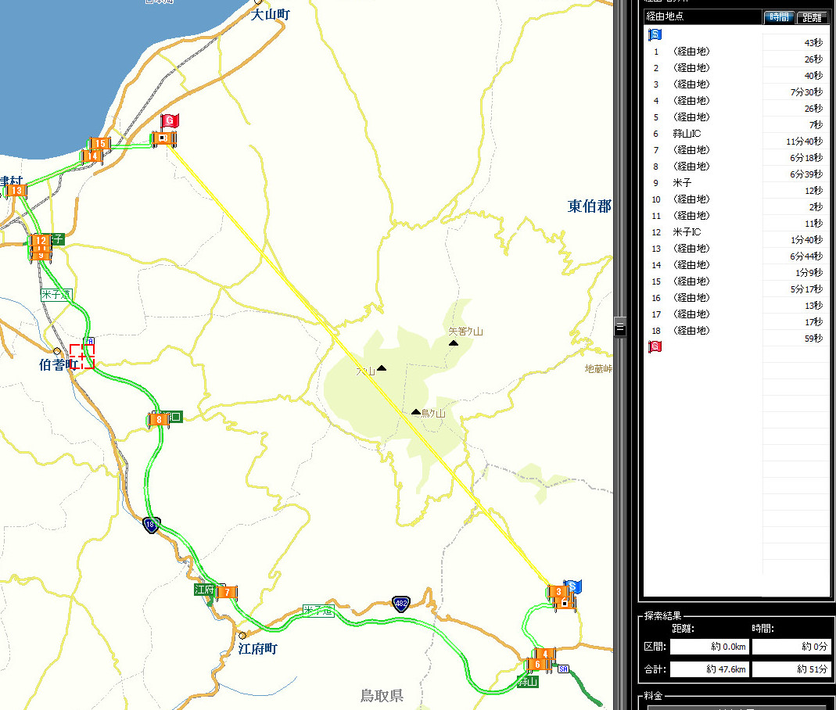
Task: Select waypoint marker 3 on the map
Action: (x=558, y=592)
